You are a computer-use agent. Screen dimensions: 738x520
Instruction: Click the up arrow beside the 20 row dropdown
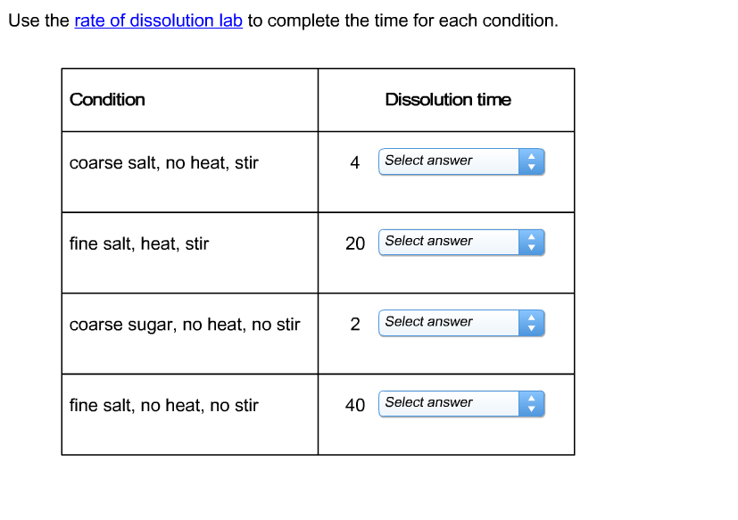[532, 236]
